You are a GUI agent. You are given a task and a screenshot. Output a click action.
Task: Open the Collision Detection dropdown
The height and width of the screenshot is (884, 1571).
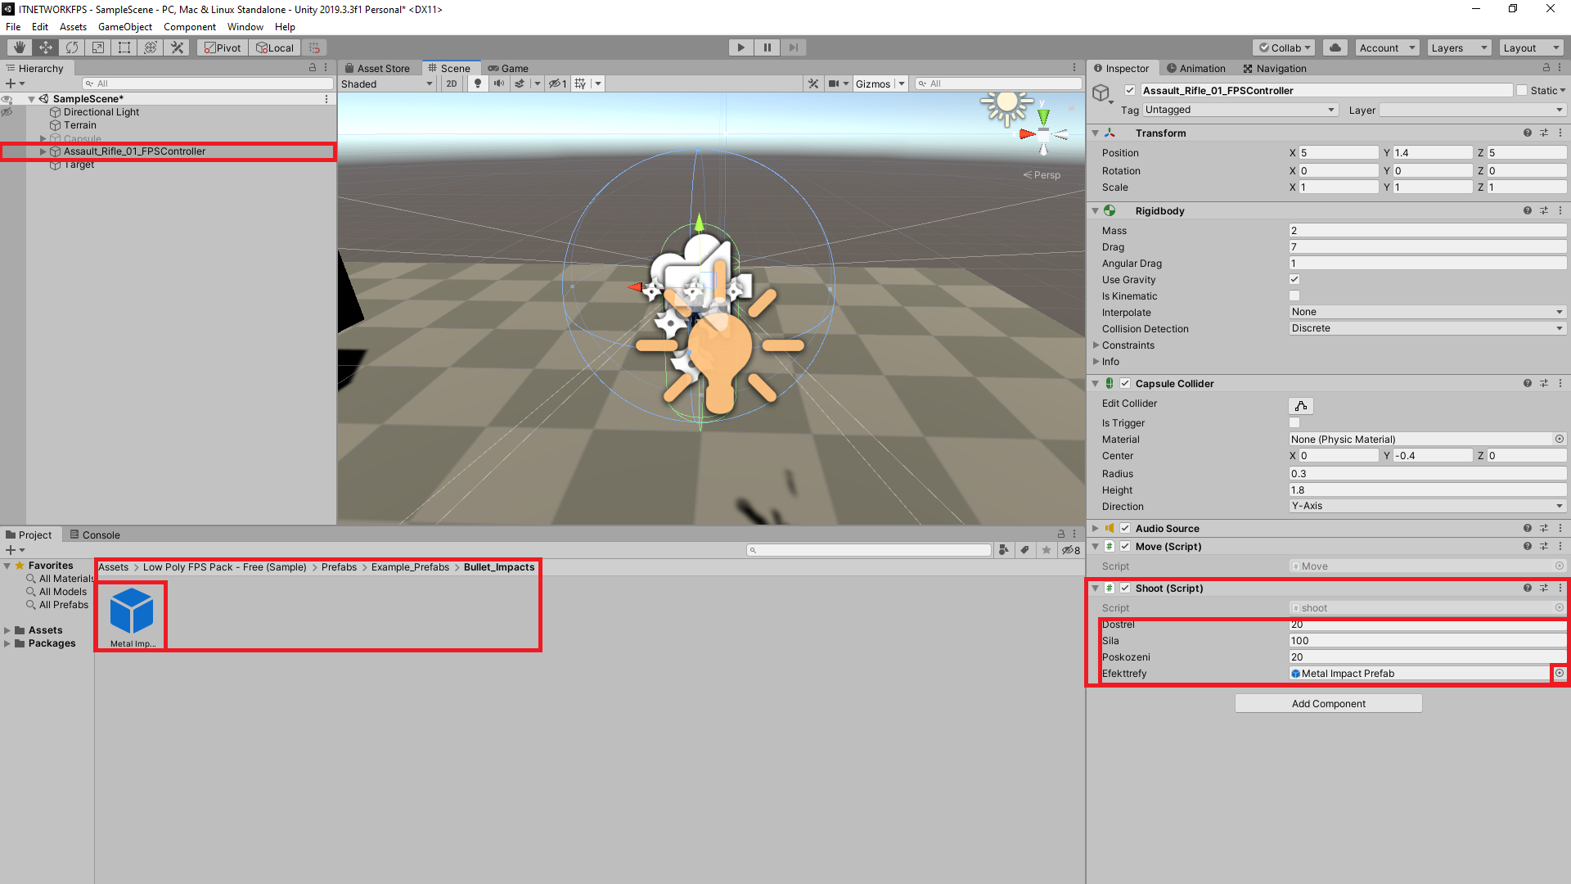tap(1427, 327)
